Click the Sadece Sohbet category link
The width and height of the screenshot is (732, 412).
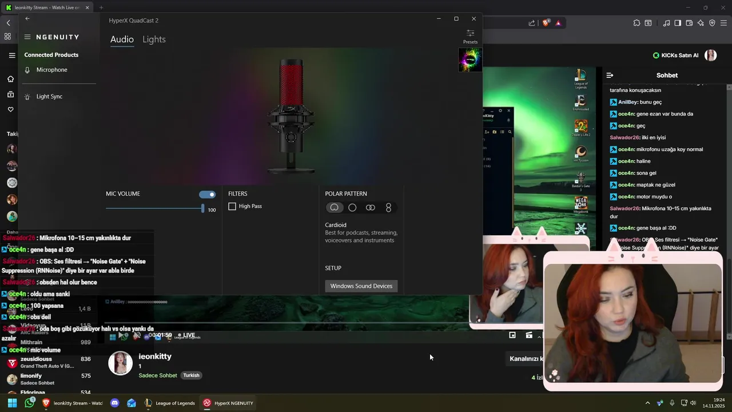[x=158, y=375]
